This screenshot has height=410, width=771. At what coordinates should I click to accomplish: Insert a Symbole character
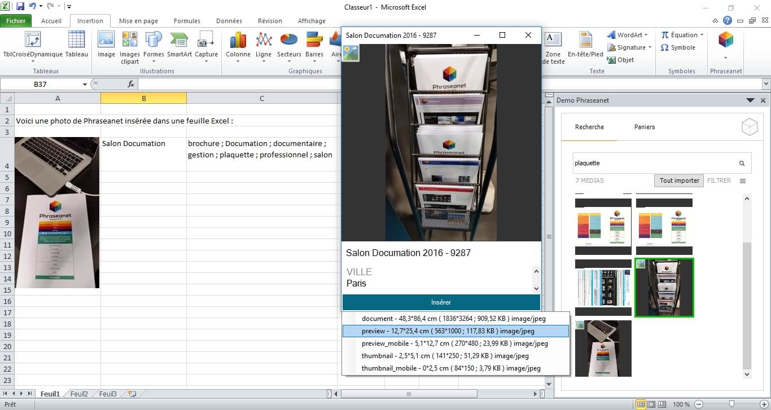pos(678,47)
